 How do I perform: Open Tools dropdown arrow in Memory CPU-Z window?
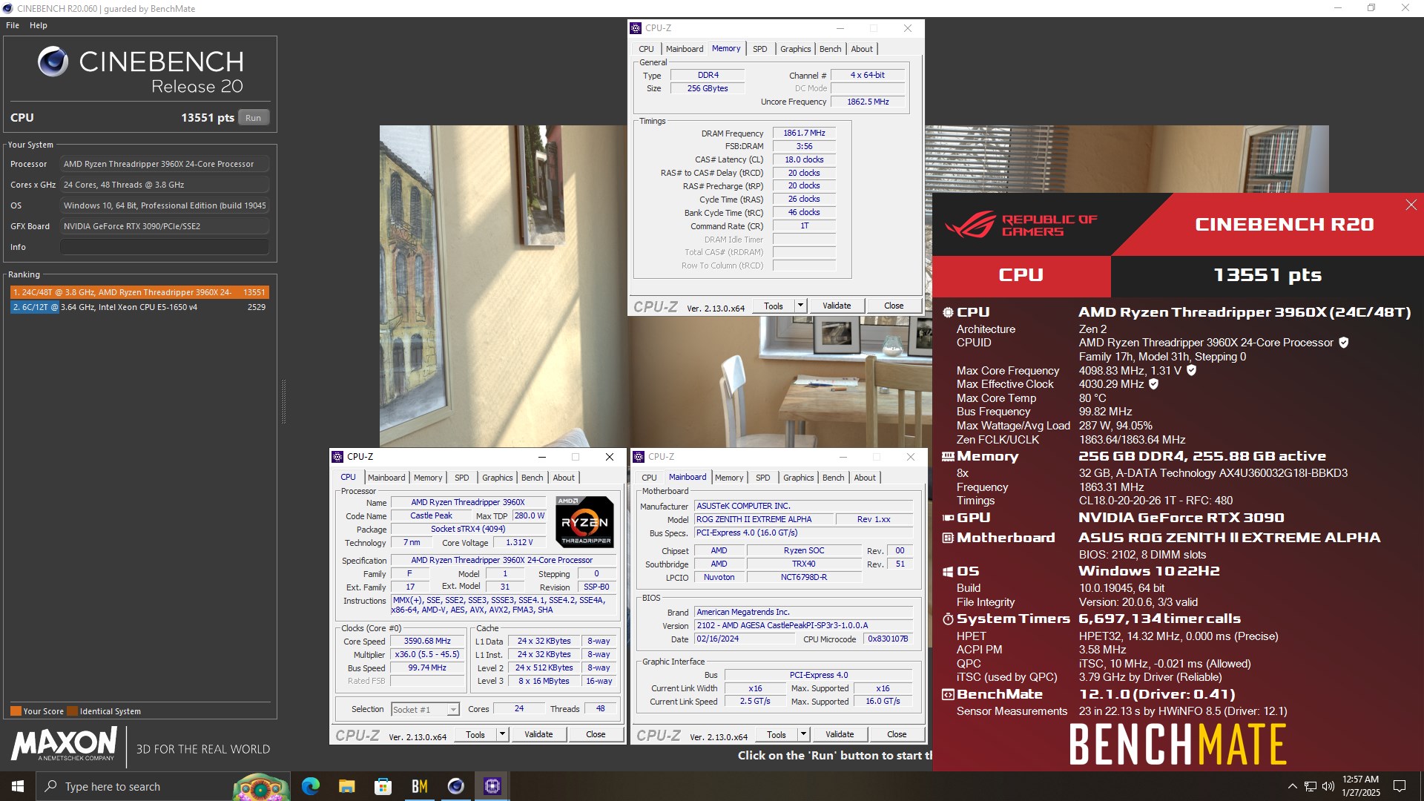tap(800, 306)
